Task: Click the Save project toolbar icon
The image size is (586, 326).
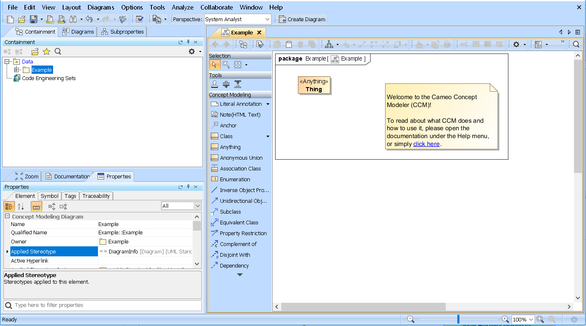Action: 33,19
